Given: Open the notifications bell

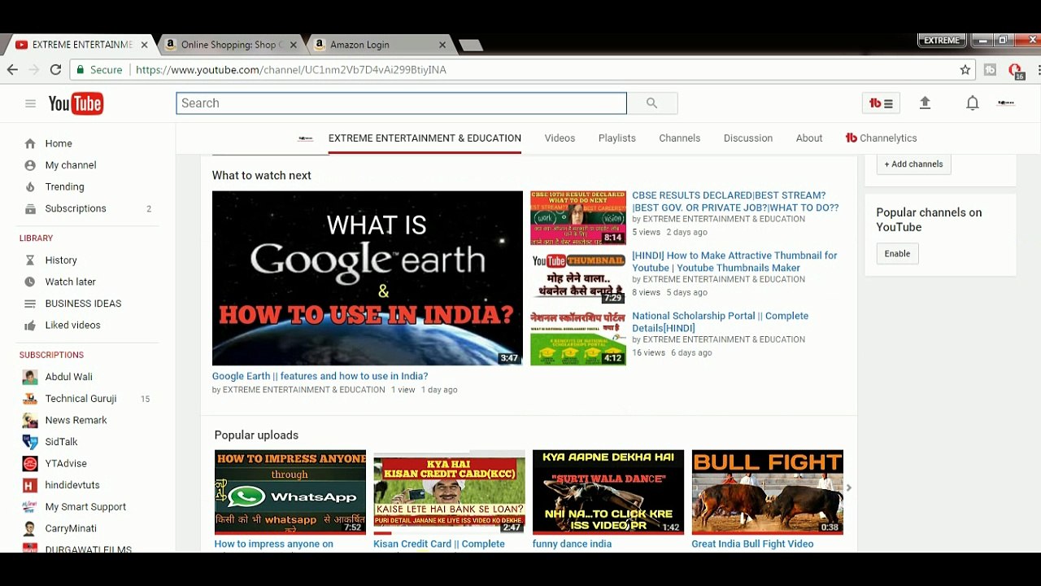Looking at the screenshot, I should (972, 103).
